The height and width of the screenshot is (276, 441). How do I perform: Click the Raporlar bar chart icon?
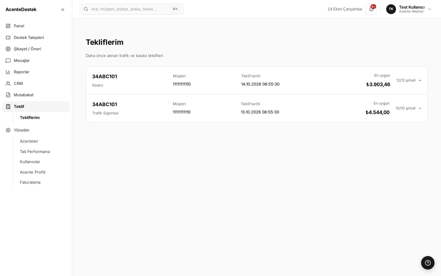(x=8, y=72)
